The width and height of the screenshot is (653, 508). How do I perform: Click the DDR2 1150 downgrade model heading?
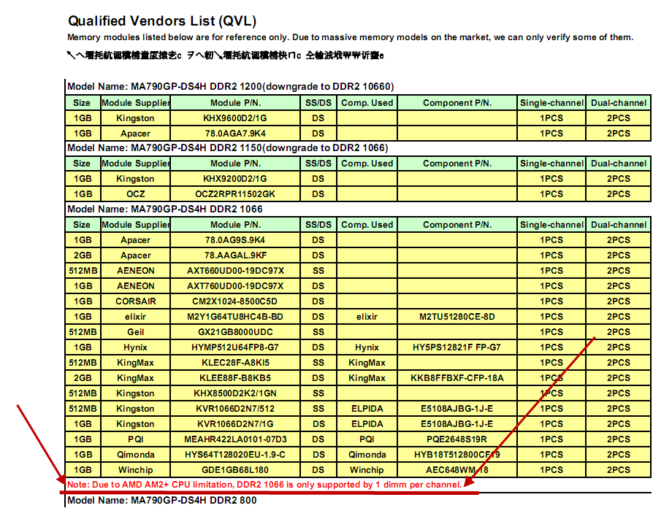click(x=227, y=148)
